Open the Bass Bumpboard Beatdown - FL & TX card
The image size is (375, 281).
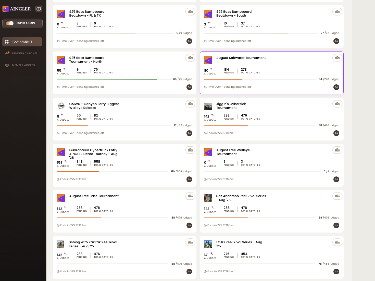124,27
